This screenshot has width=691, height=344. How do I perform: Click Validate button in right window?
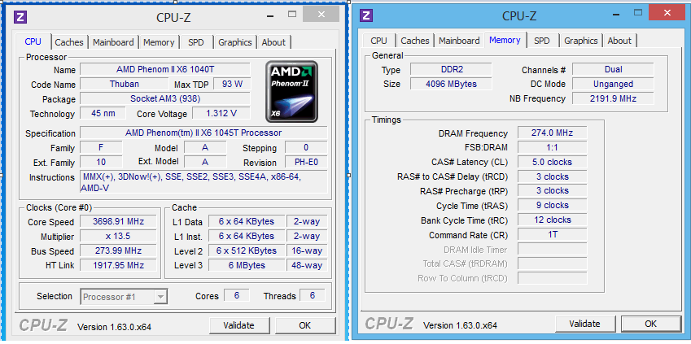click(585, 324)
